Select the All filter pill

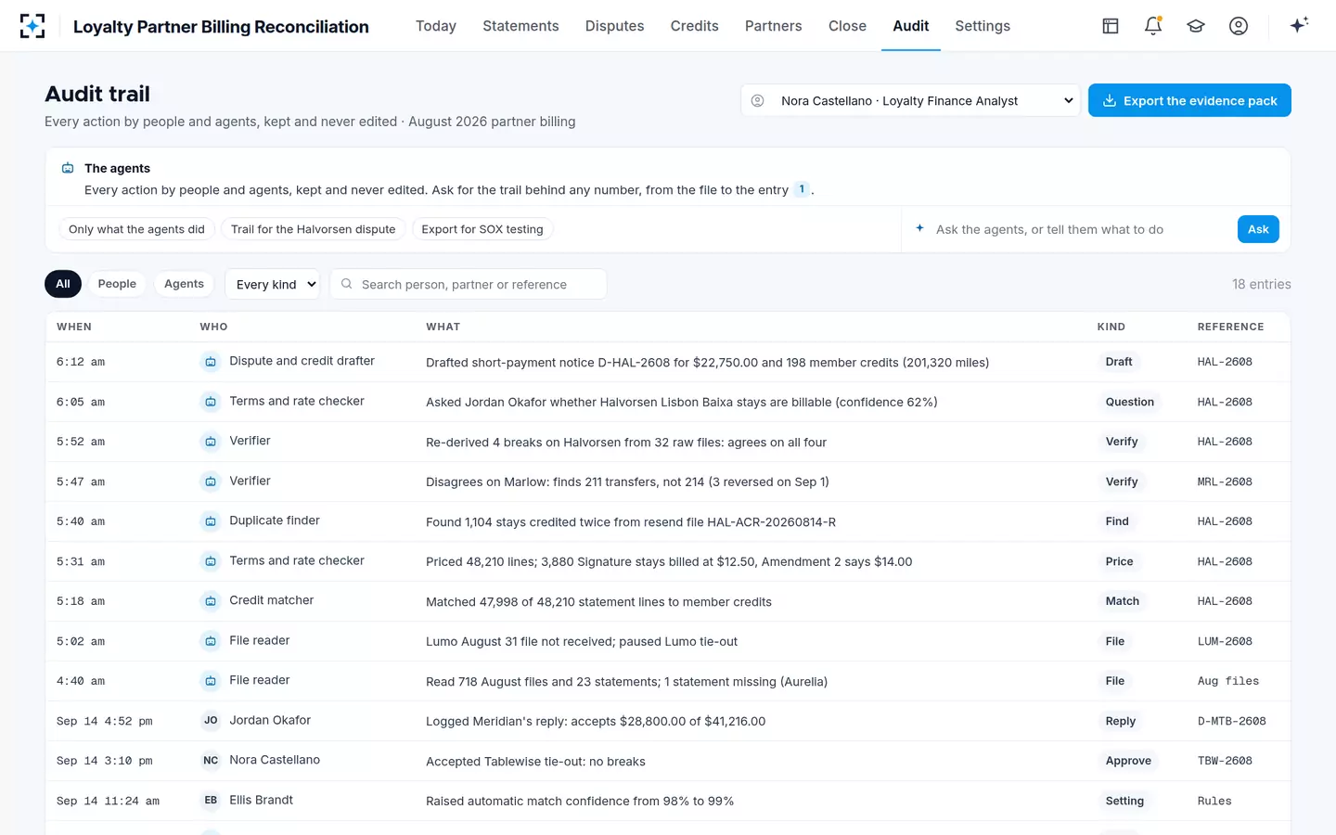[x=63, y=284]
